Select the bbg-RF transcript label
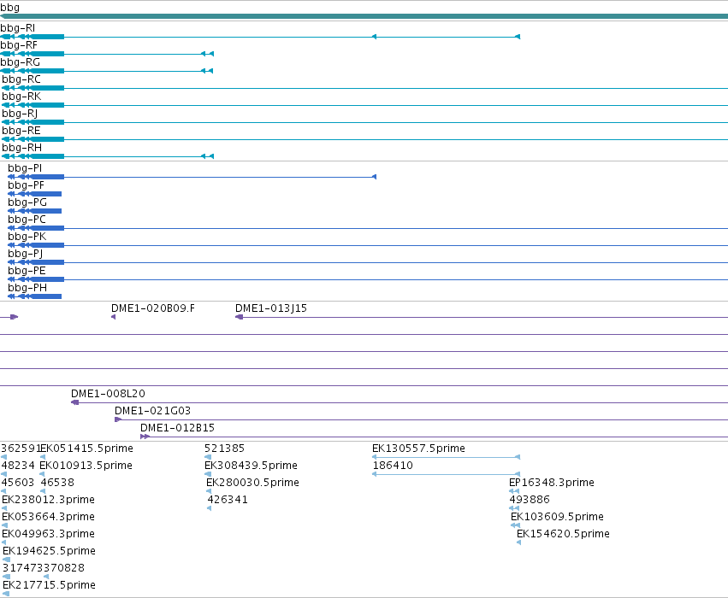 click(x=19, y=45)
